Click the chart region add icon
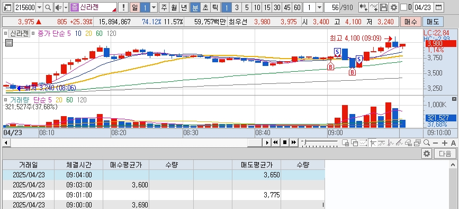Screen dimensions: 459x209 [345, 142]
